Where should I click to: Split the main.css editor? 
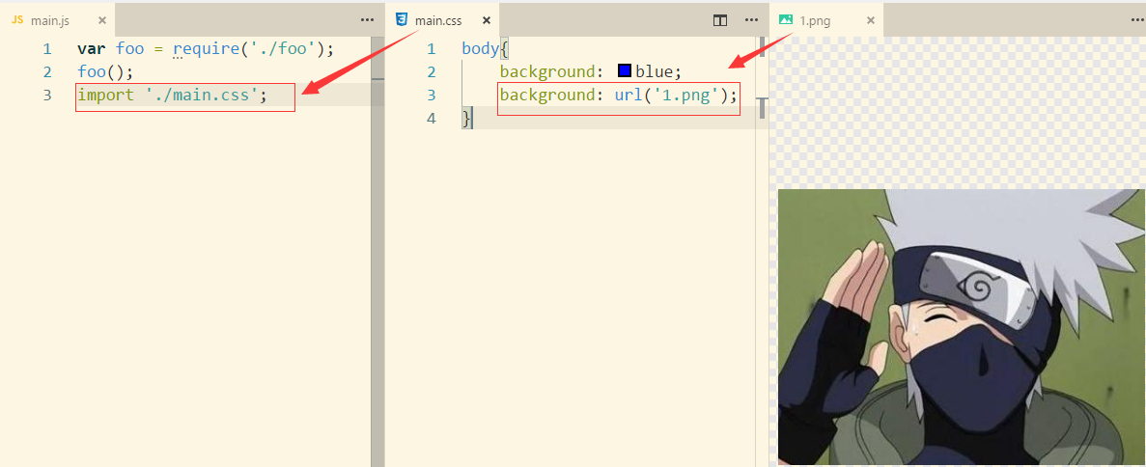click(x=720, y=20)
